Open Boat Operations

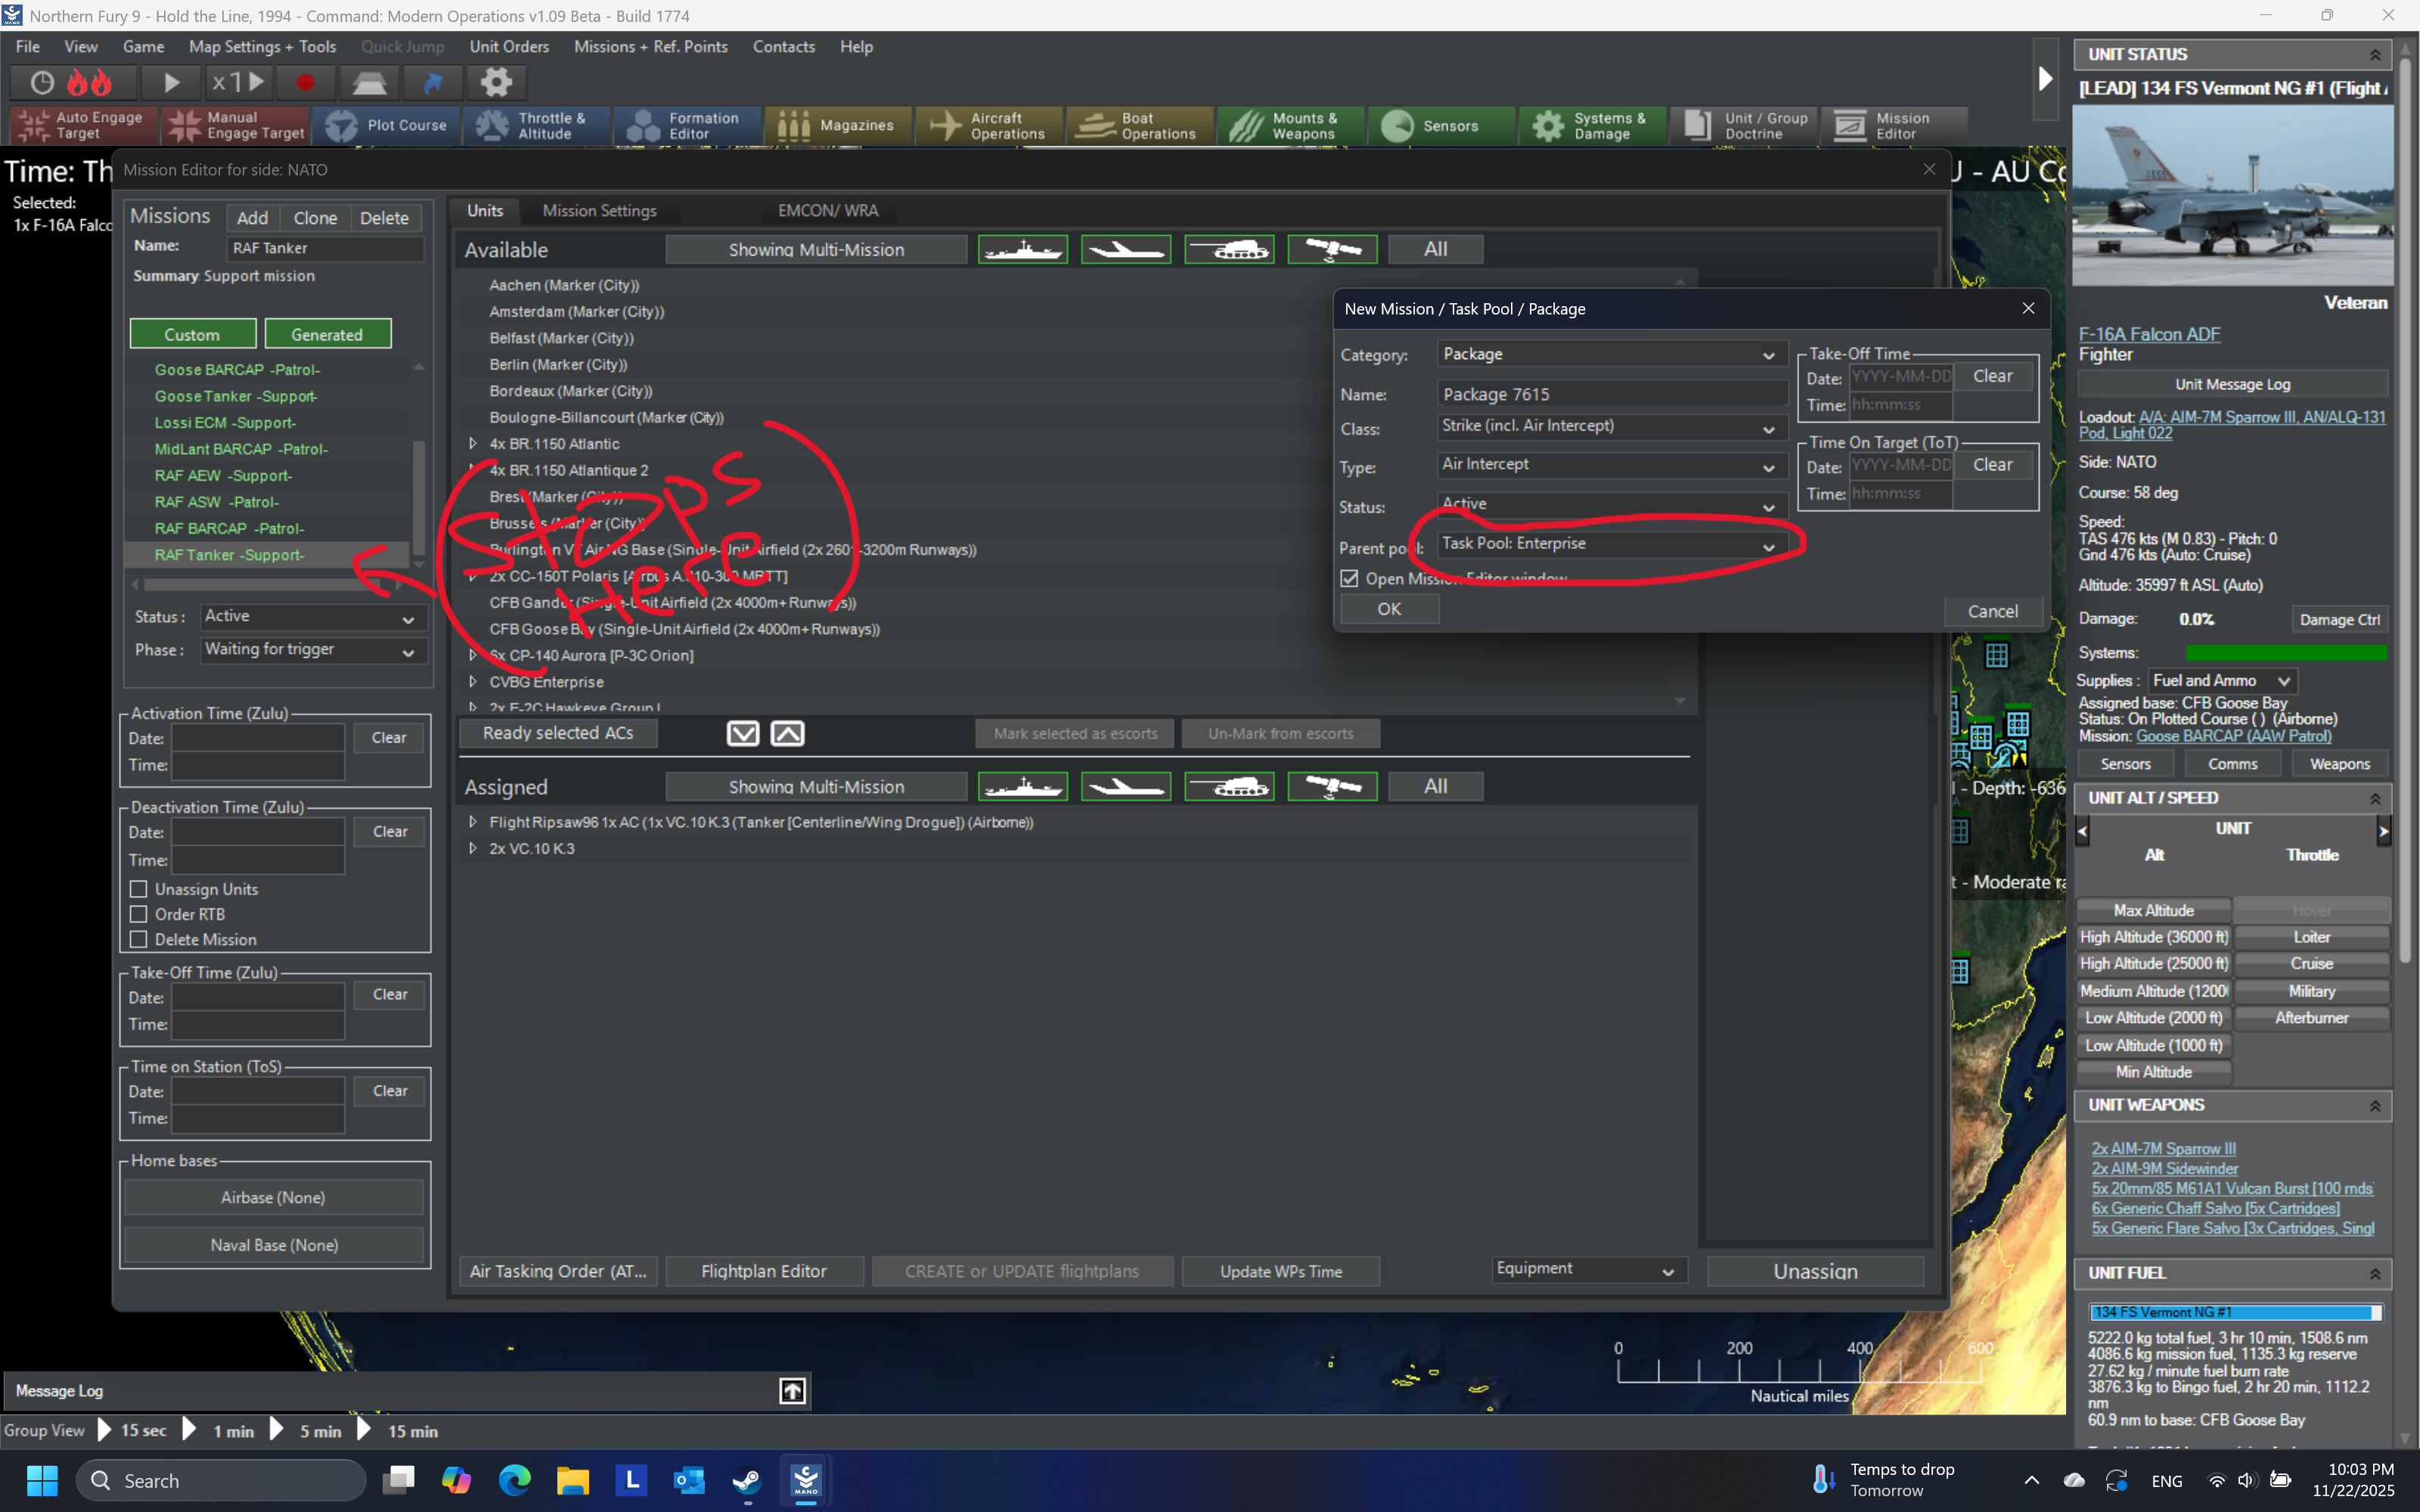click(1140, 125)
